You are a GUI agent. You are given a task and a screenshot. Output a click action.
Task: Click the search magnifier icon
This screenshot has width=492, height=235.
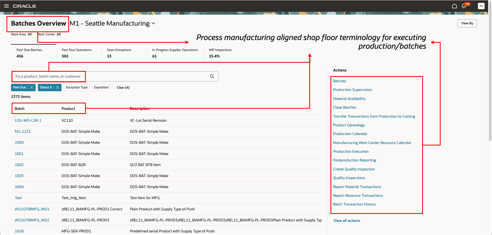212,76
